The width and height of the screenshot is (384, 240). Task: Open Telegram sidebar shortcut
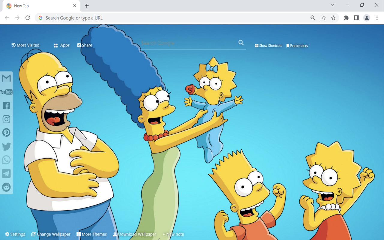click(x=6, y=173)
